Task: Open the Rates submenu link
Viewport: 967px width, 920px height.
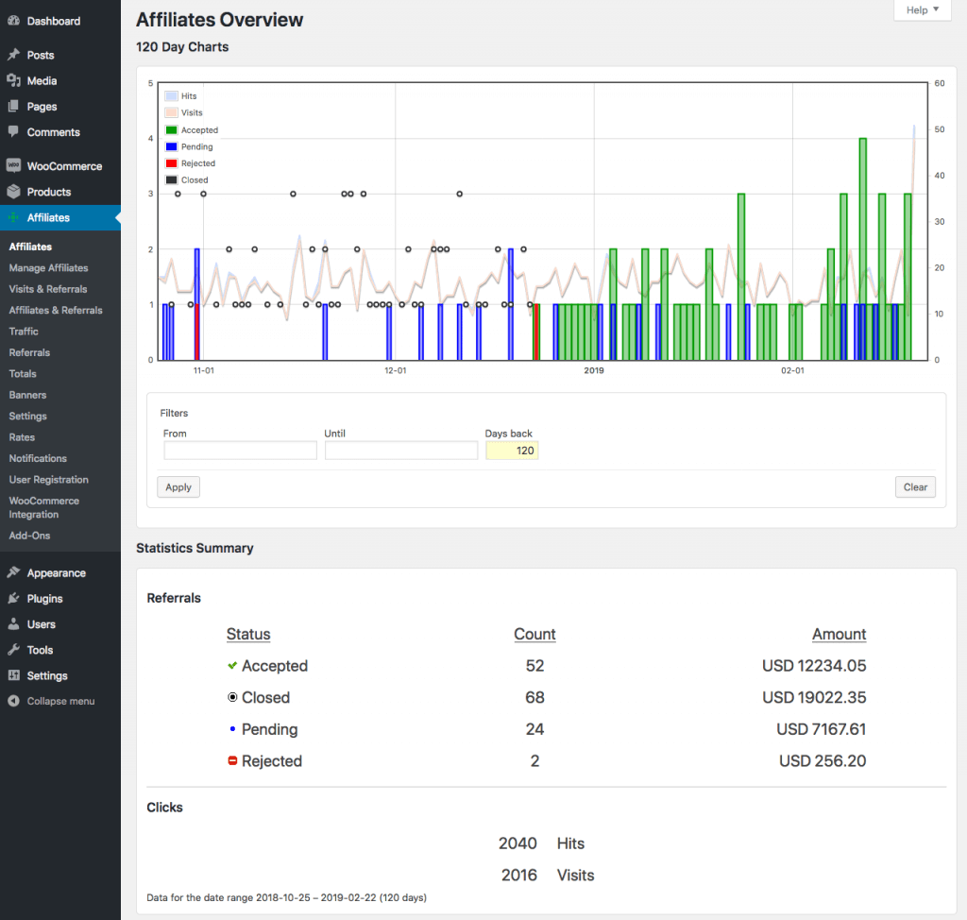Action: pyautogui.click(x=23, y=437)
